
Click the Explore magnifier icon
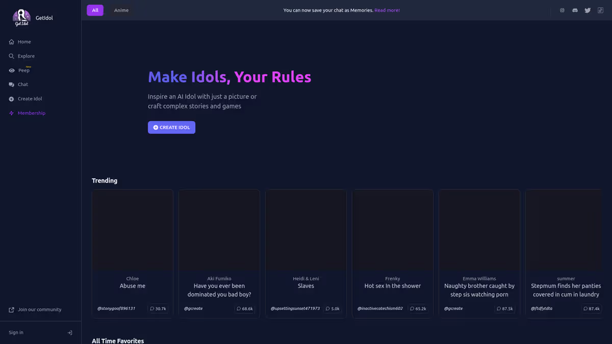point(11,56)
